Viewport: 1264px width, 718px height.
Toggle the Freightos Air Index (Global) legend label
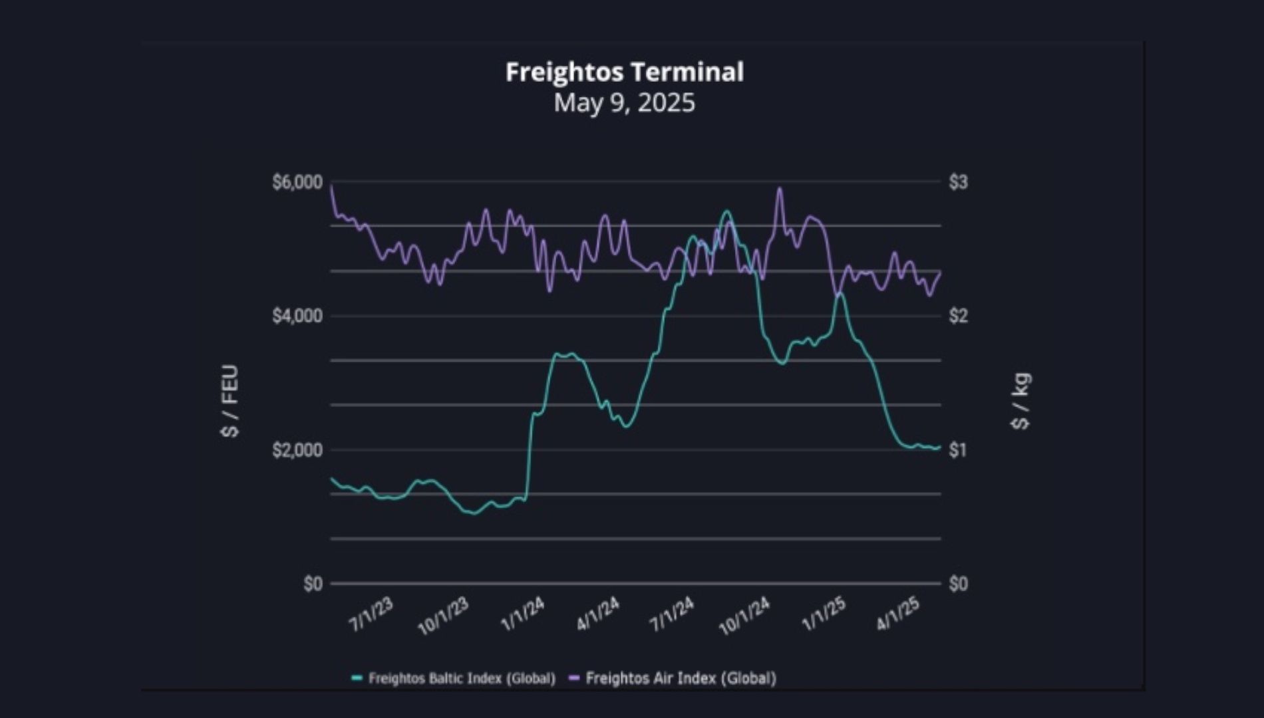point(681,679)
